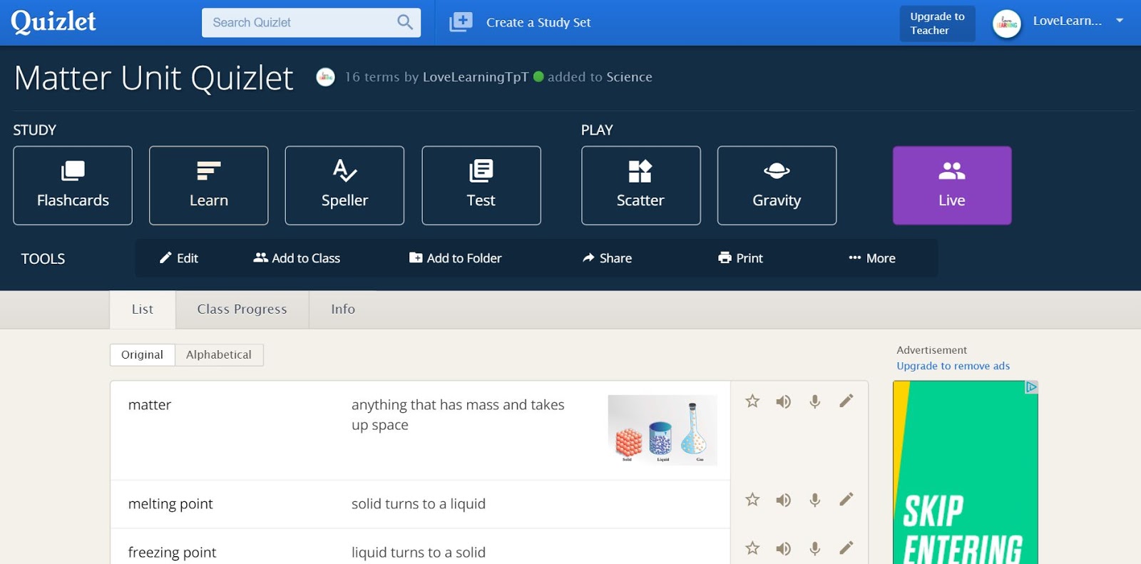Play audio for the matter term

tap(784, 401)
